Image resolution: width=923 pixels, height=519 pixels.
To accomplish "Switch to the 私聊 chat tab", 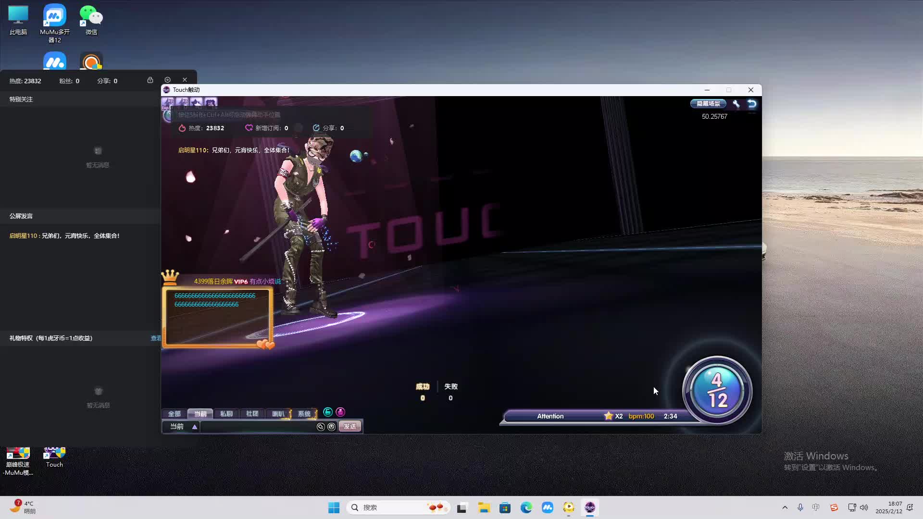I will [x=226, y=414].
